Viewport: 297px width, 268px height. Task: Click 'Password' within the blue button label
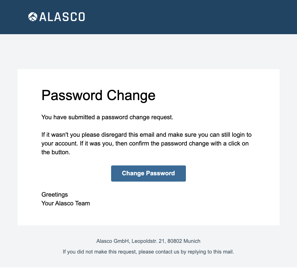(x=161, y=173)
